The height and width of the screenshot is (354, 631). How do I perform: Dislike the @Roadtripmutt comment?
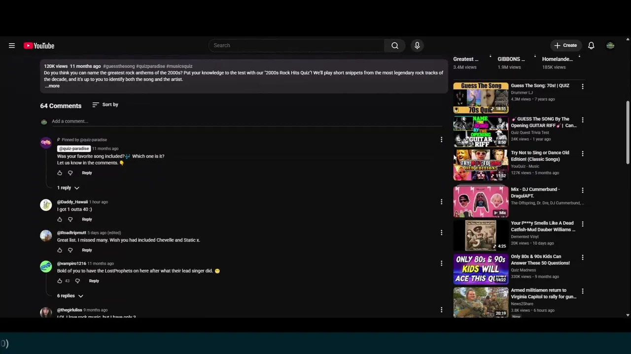70,250
